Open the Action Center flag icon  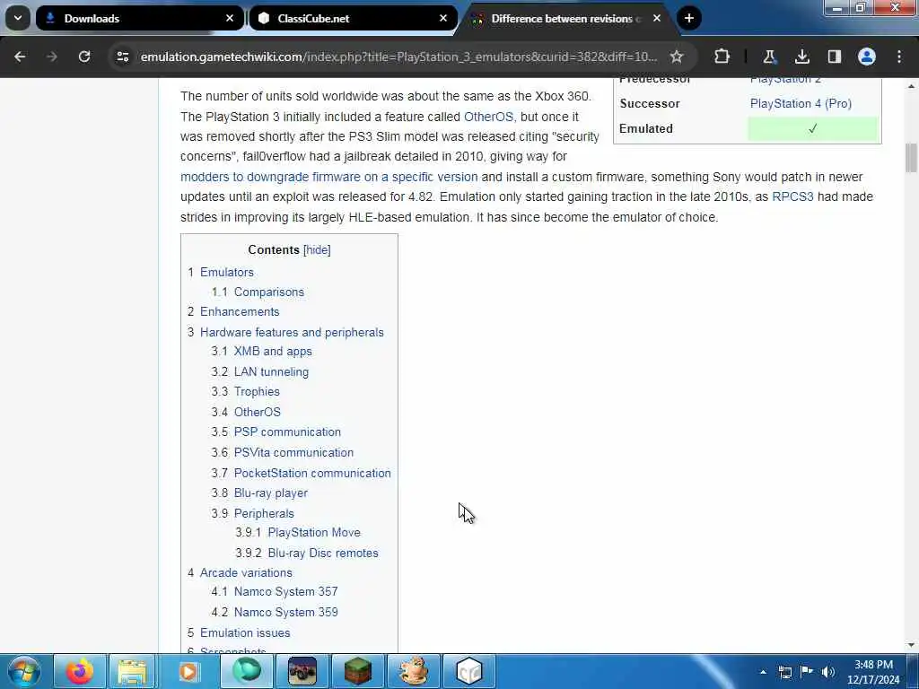[x=807, y=671]
